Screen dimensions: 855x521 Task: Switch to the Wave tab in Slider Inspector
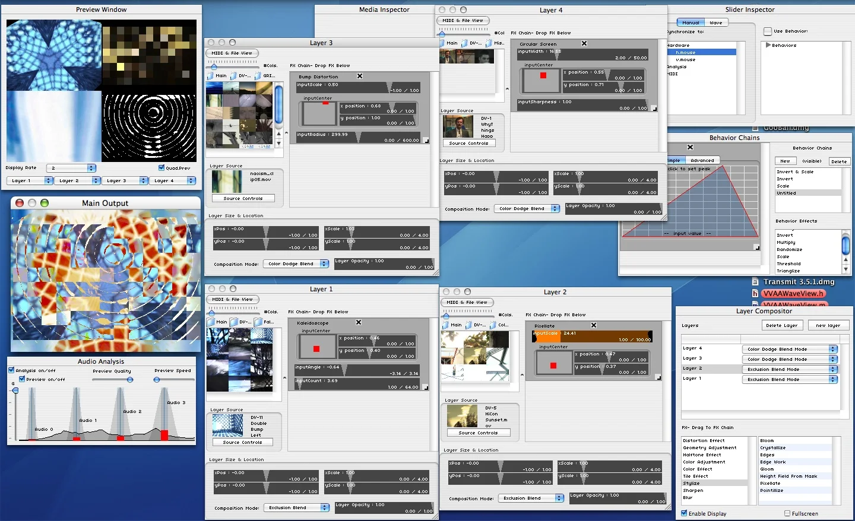717,22
